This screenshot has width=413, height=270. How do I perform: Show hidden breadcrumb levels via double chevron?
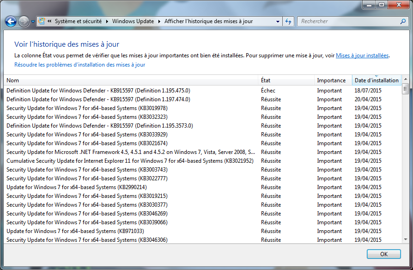click(x=49, y=21)
